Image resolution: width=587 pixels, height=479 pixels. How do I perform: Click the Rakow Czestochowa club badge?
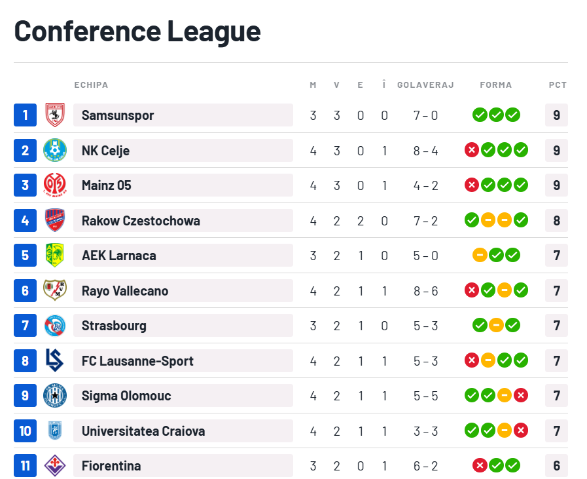click(x=55, y=220)
